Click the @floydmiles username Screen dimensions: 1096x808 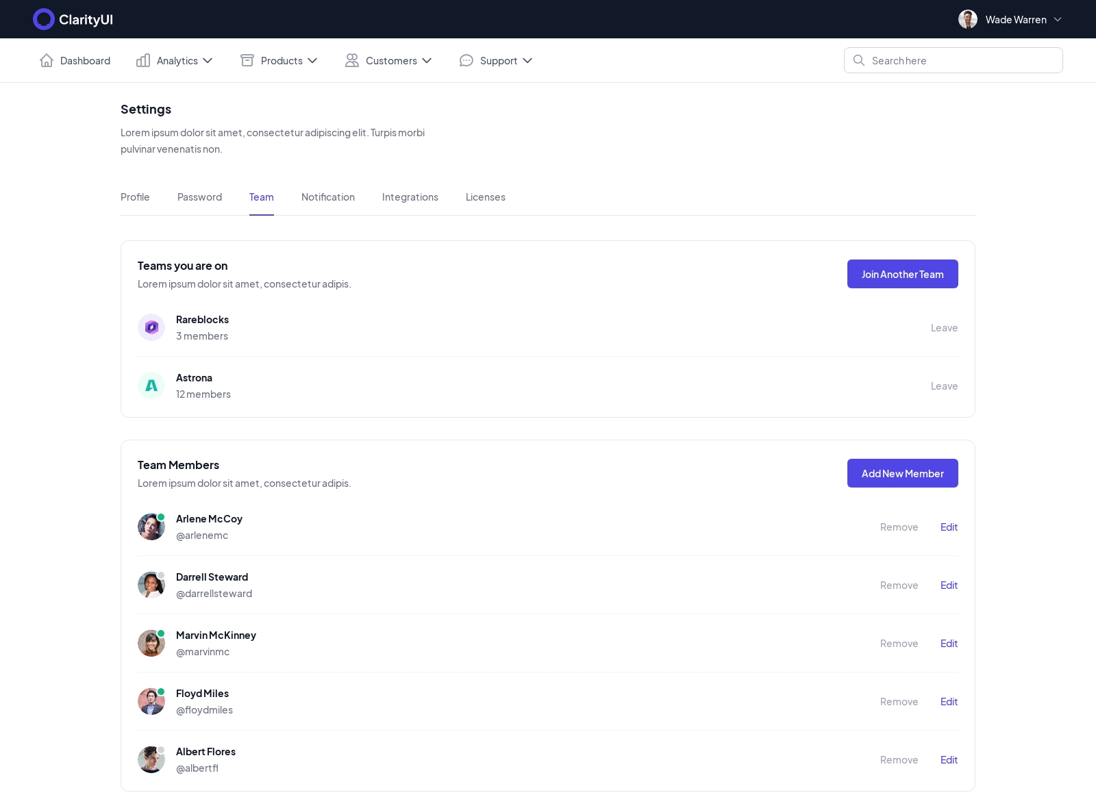pyautogui.click(x=204, y=710)
